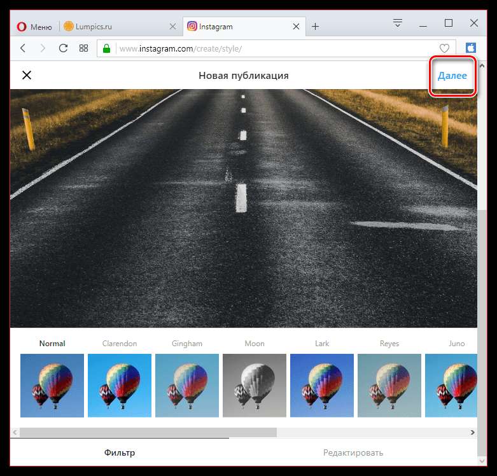Apply the Gingham filter thumbnail

(x=187, y=386)
